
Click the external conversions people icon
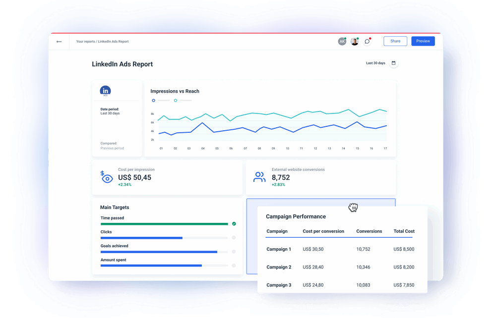coord(259,177)
